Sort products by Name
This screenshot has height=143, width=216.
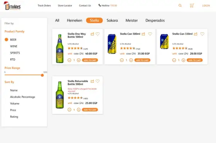(14, 90)
